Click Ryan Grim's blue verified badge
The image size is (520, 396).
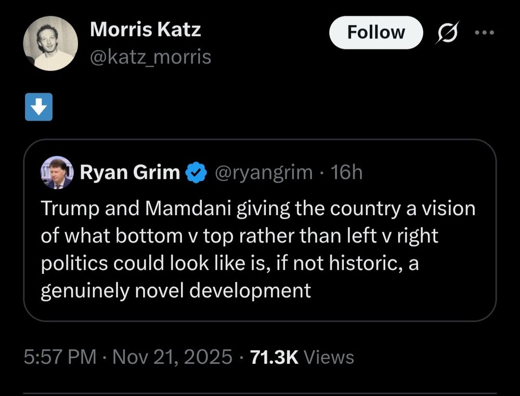click(x=196, y=173)
